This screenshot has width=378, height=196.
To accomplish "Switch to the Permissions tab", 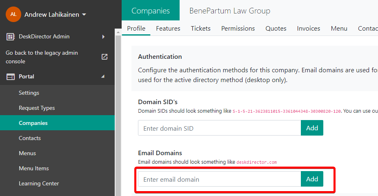I will pos(238,29).
